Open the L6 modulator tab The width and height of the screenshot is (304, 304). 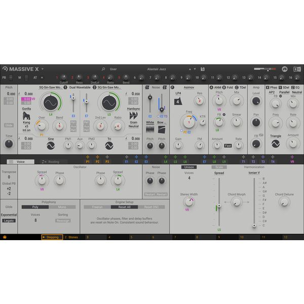185,162
